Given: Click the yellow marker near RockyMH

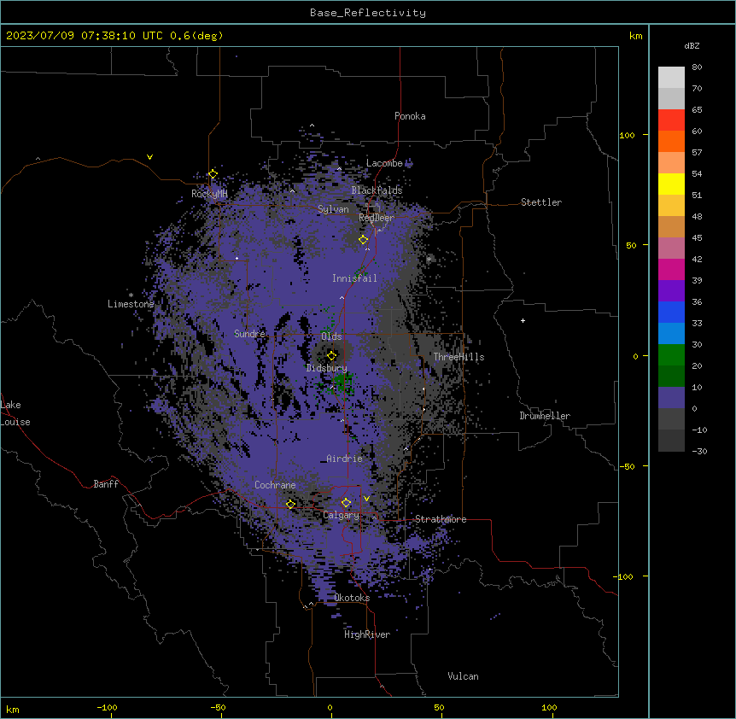Looking at the screenshot, I should click(x=213, y=174).
